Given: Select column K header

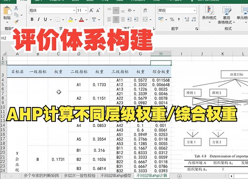Looking at the screenshot, I should pos(223,54).
